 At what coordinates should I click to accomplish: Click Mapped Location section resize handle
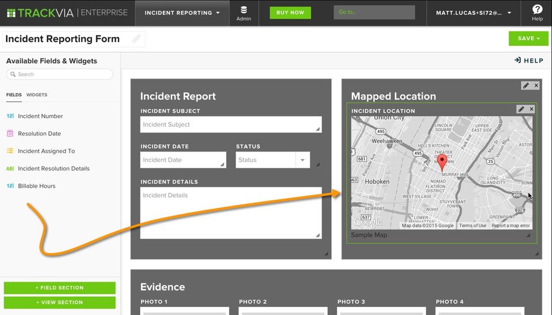coord(537,253)
